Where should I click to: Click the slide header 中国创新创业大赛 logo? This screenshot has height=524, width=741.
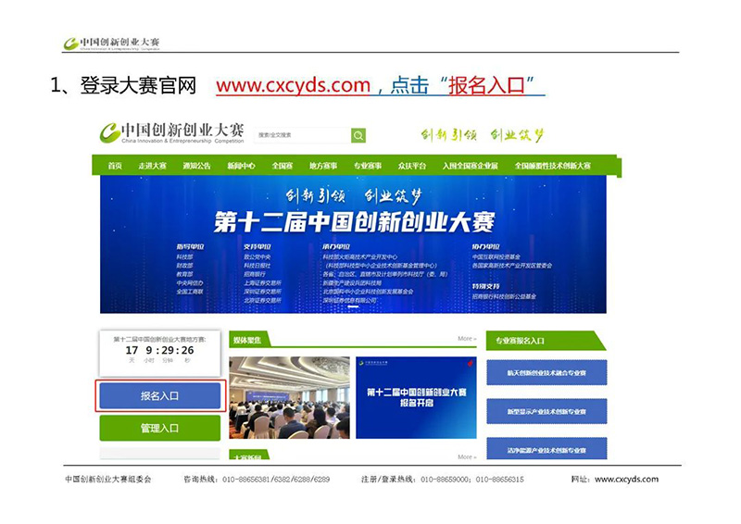tap(111, 44)
